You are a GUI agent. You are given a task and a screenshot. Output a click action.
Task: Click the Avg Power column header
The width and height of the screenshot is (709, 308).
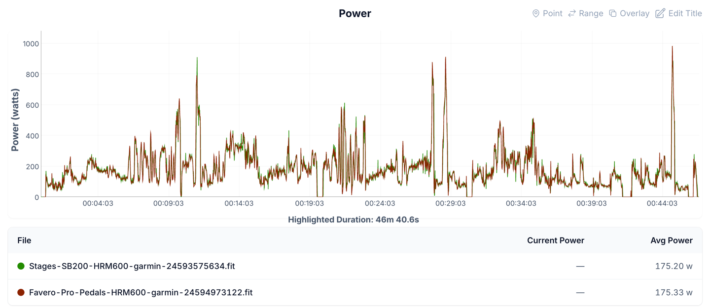(672, 241)
